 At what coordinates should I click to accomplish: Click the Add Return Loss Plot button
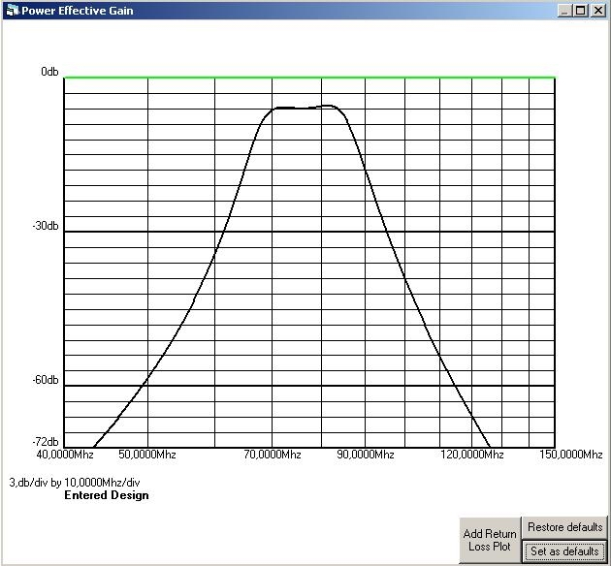click(490, 540)
